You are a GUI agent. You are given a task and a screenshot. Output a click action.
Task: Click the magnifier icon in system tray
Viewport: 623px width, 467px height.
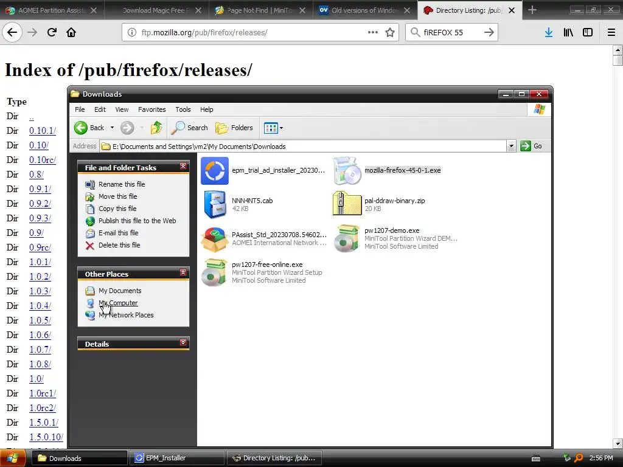(579, 458)
